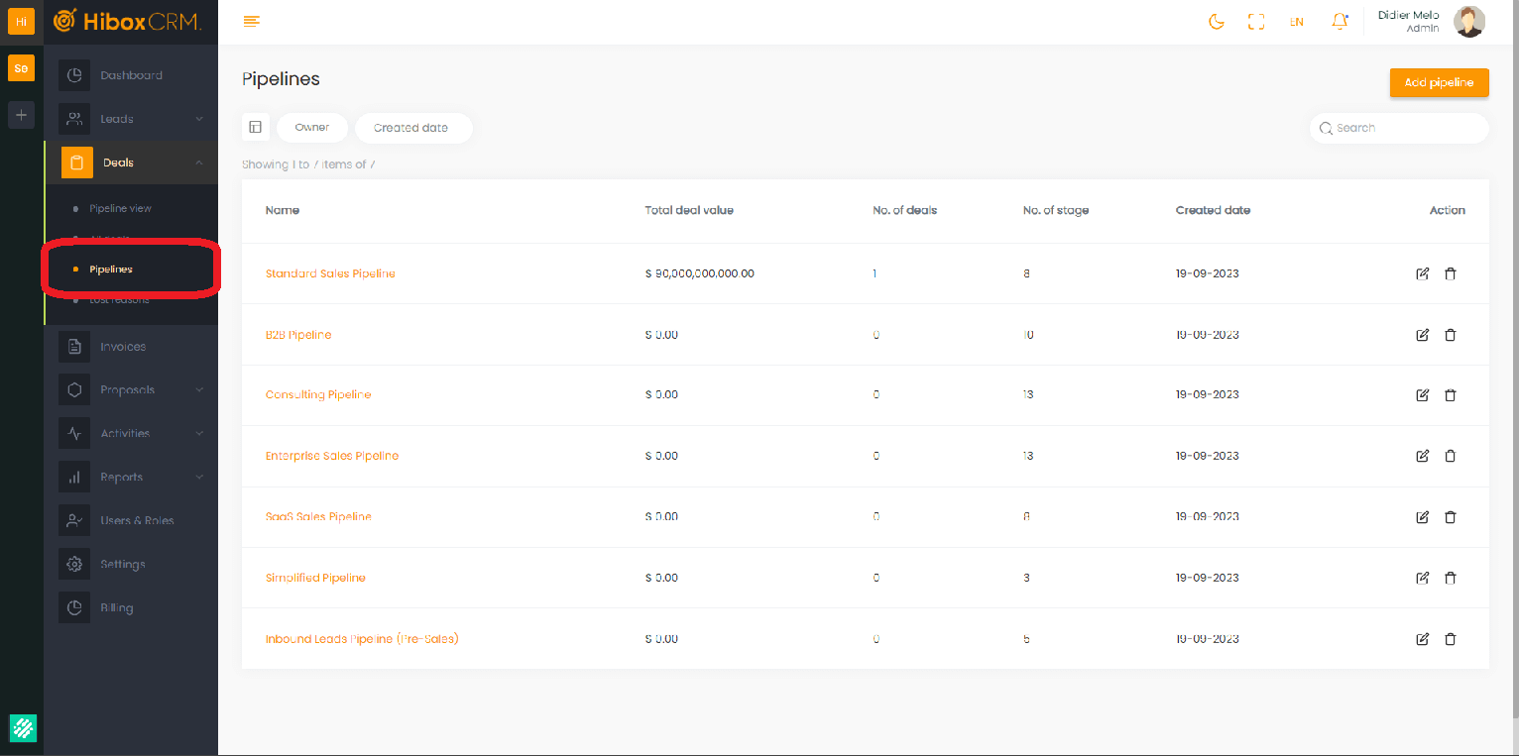
Task: Delete the B2B Pipeline using trash icon
Action: click(1450, 335)
